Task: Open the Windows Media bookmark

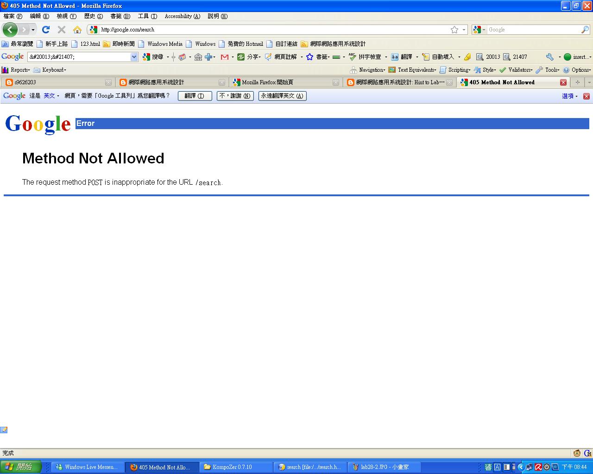Action: coord(160,44)
